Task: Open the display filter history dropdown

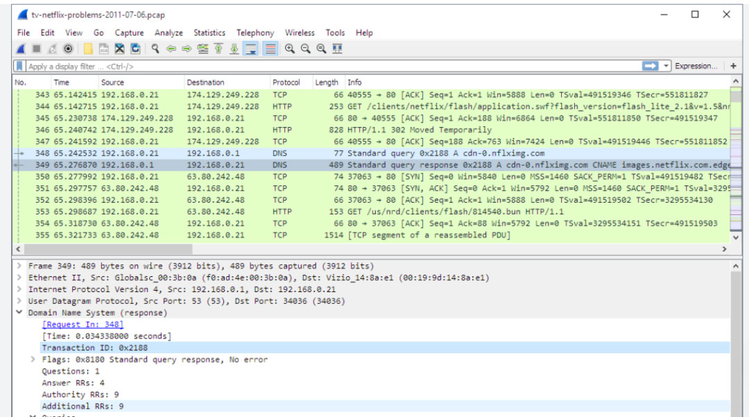Action: tap(667, 66)
